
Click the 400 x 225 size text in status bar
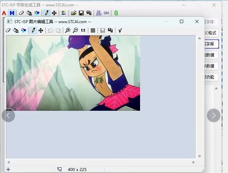[77, 170]
